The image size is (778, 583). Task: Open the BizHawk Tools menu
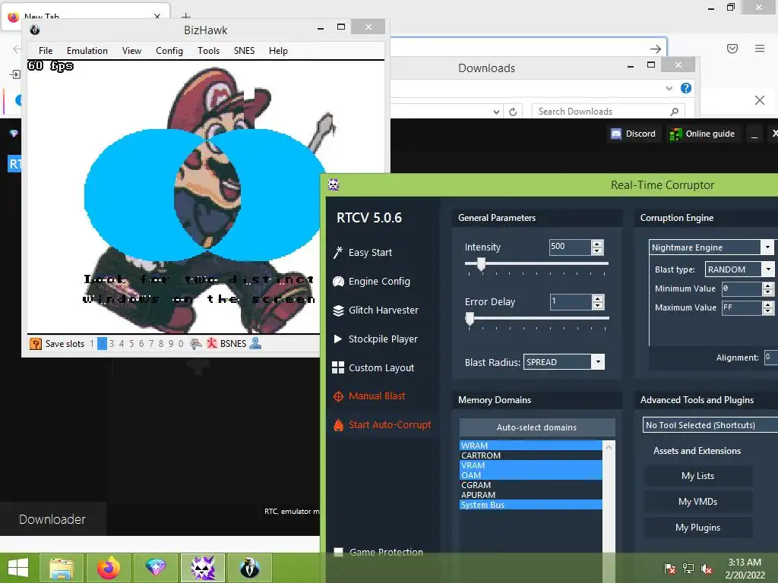208,51
